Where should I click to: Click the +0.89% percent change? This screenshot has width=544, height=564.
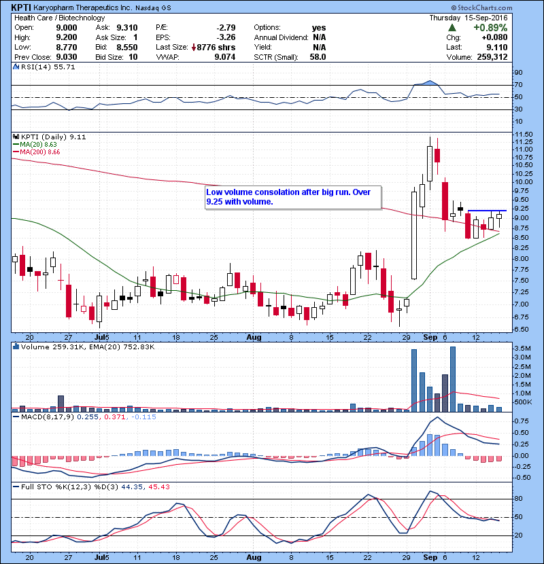[490, 28]
